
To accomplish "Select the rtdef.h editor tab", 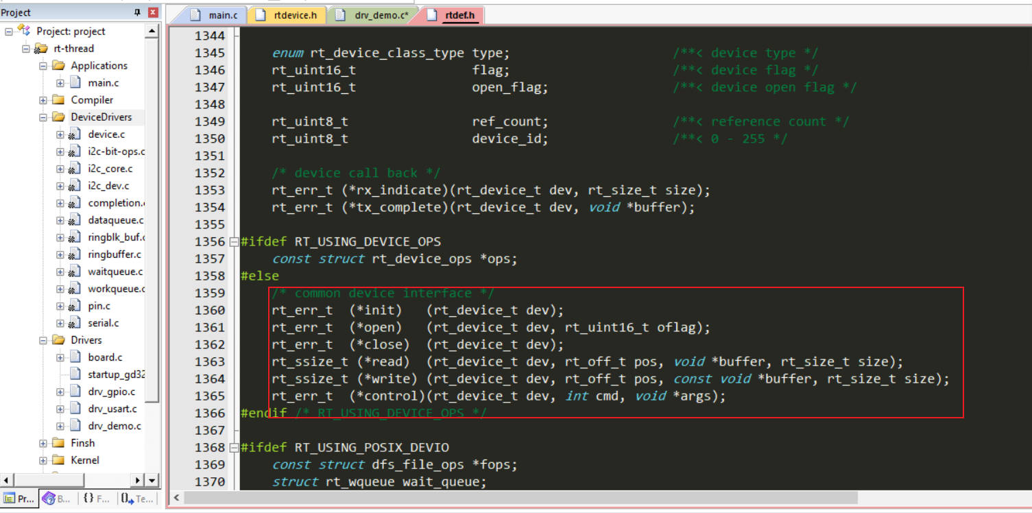I will [x=453, y=15].
